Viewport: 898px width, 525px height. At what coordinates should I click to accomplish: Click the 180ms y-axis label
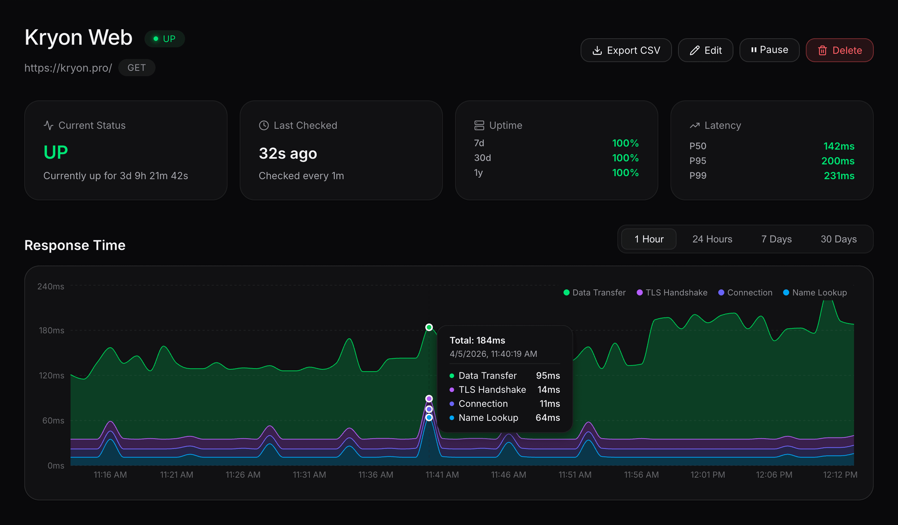click(x=52, y=330)
